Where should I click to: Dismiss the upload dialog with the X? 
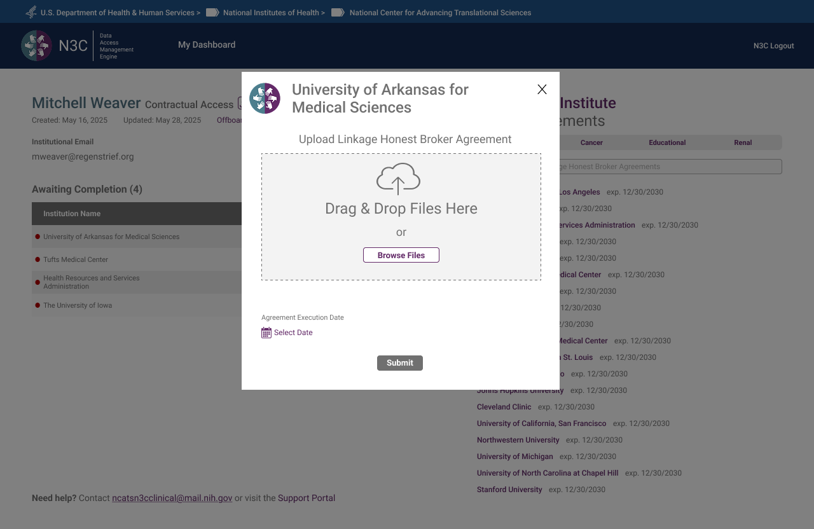pos(542,89)
